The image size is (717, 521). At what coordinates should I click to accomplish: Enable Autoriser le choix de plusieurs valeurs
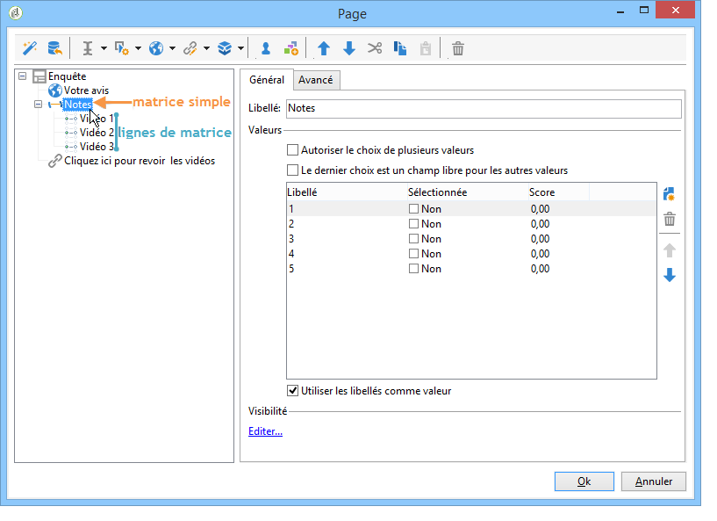point(292,150)
